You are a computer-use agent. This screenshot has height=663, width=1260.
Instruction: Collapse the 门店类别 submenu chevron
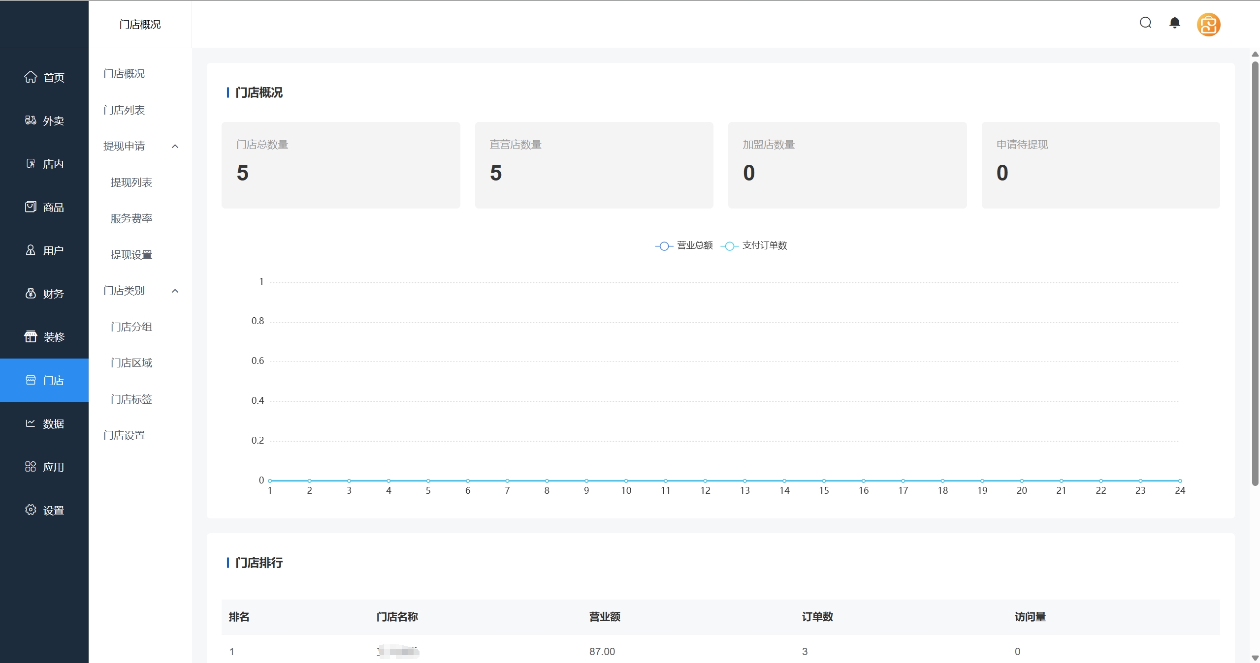pyautogui.click(x=175, y=291)
